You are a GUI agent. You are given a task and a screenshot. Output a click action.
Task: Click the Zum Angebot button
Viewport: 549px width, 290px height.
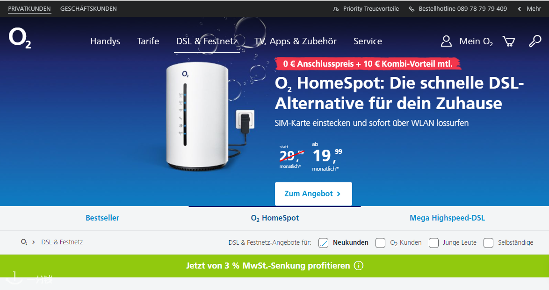coord(313,193)
